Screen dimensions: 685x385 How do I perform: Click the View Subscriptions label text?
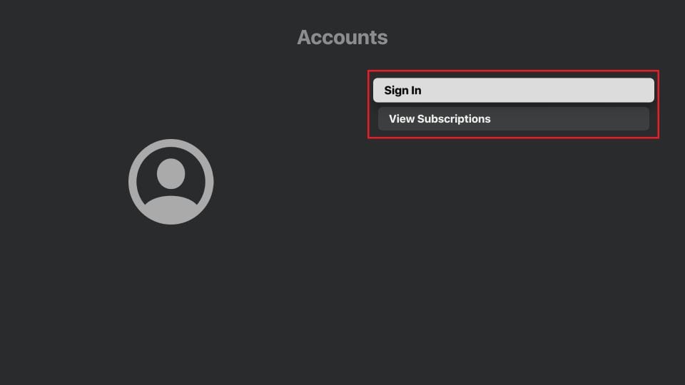point(440,119)
